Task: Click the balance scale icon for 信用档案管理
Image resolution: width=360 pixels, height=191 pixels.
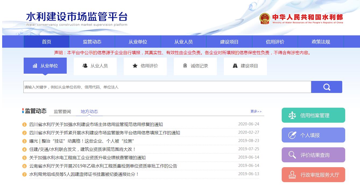Action: (x=292, y=115)
